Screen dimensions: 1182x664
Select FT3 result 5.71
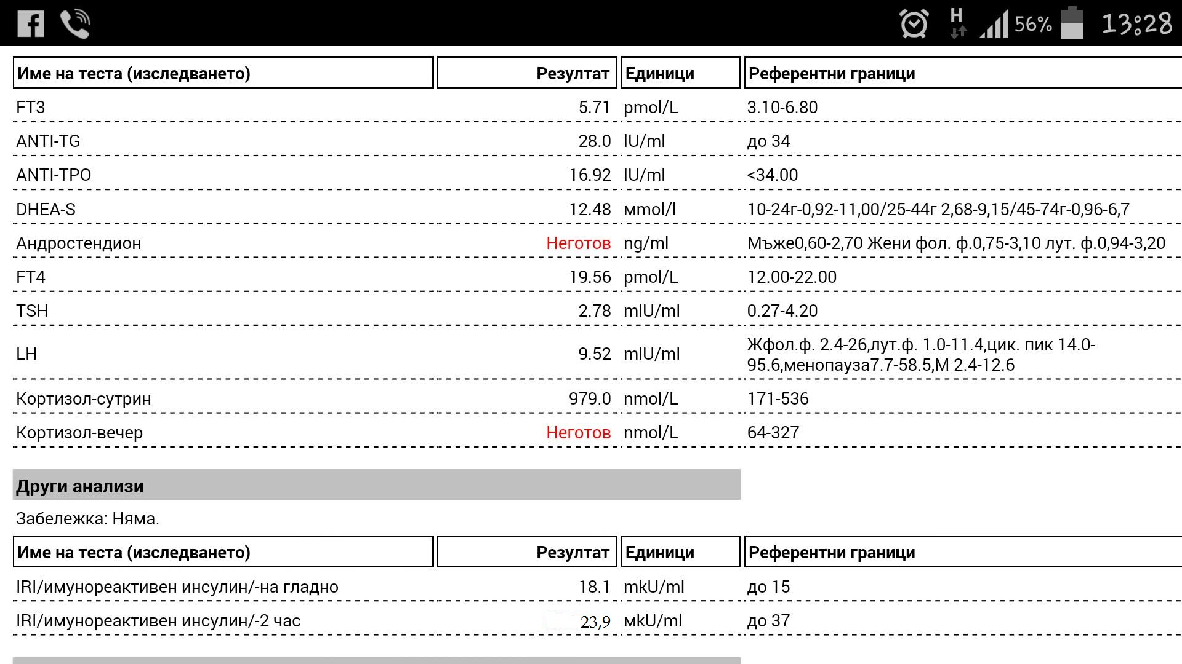pos(594,108)
